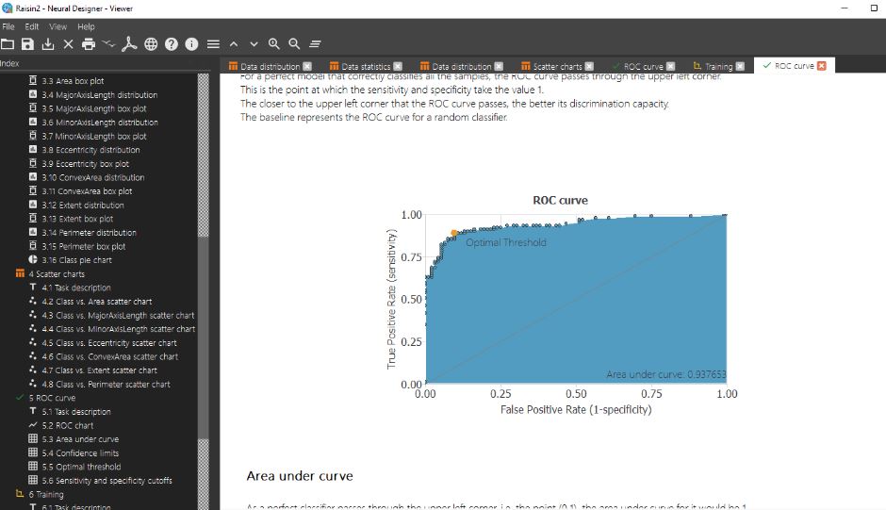Toggle the index list with three-lines icon
Screen dimensions: 886x510
(213, 43)
